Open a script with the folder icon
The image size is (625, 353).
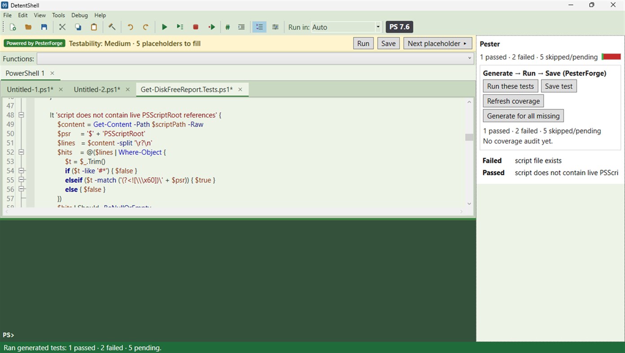(28, 27)
